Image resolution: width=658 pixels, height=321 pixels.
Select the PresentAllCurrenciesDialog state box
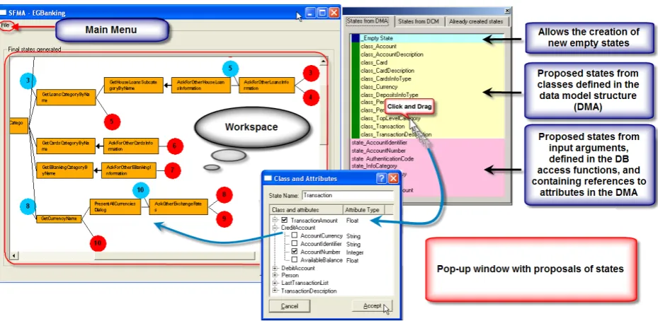click(x=115, y=207)
